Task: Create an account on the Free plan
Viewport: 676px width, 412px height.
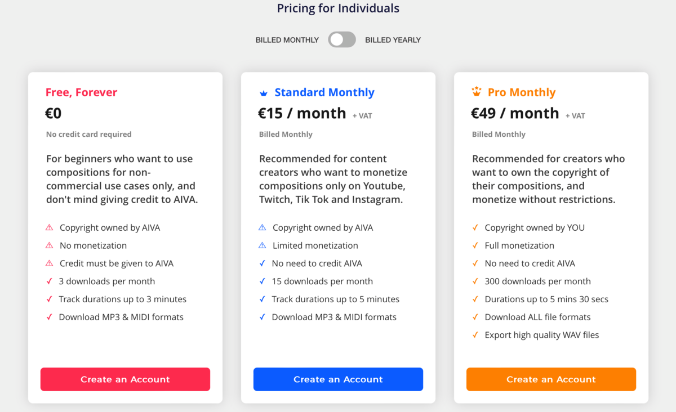Action: point(125,379)
